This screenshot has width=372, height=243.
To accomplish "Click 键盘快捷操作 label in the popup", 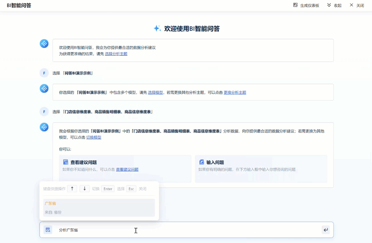I will coord(54,189).
